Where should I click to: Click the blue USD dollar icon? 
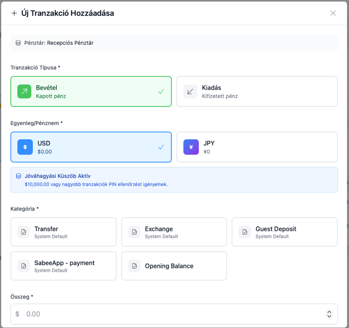[25, 147]
